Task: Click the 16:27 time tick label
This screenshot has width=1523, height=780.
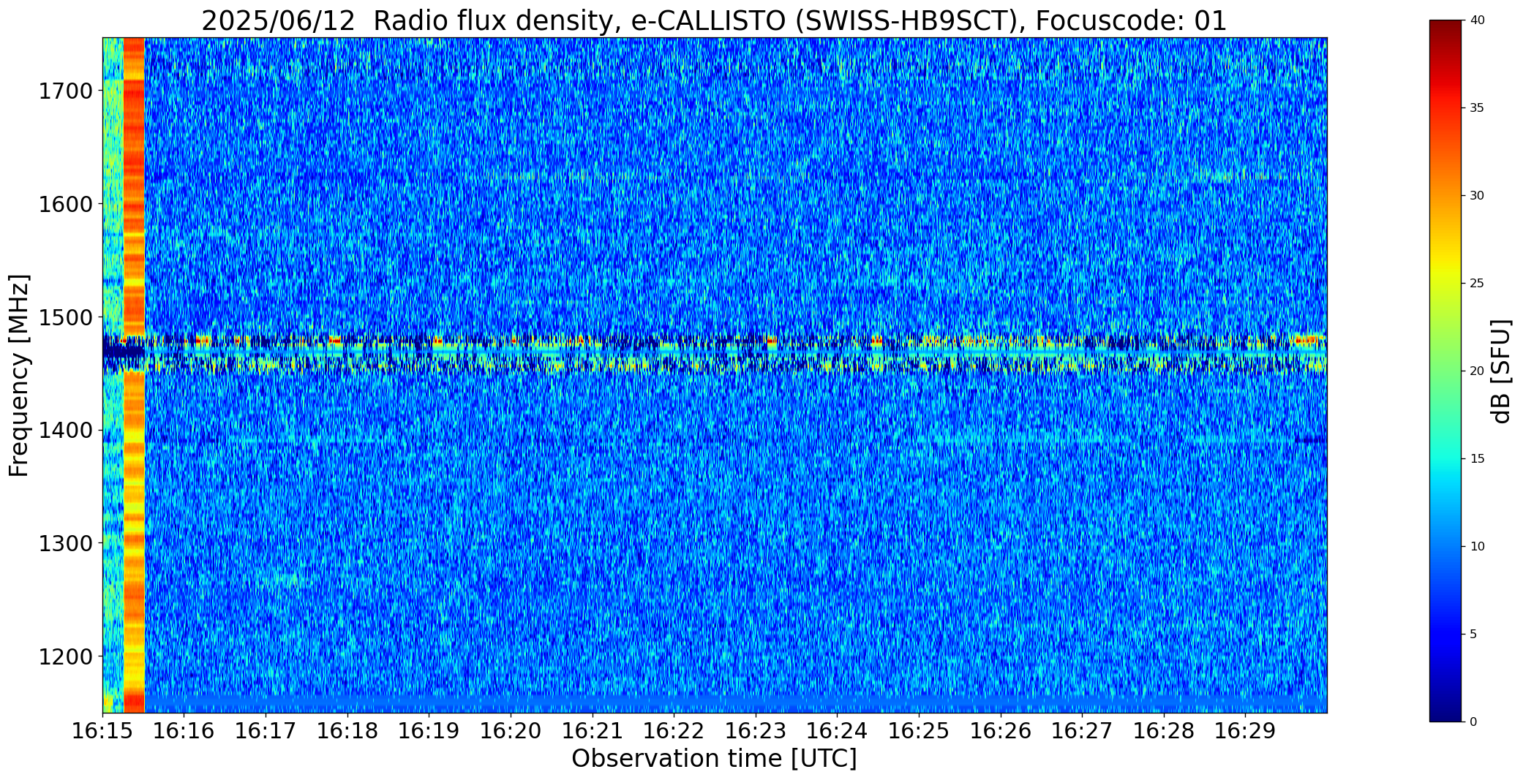Action: 1082,731
